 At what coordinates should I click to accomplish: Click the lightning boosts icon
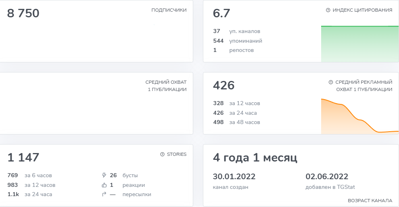tap(104, 176)
